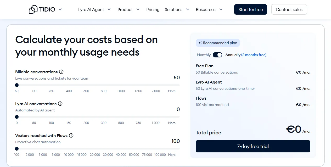Click Total price label
This screenshot has width=331, height=167.
point(209,133)
